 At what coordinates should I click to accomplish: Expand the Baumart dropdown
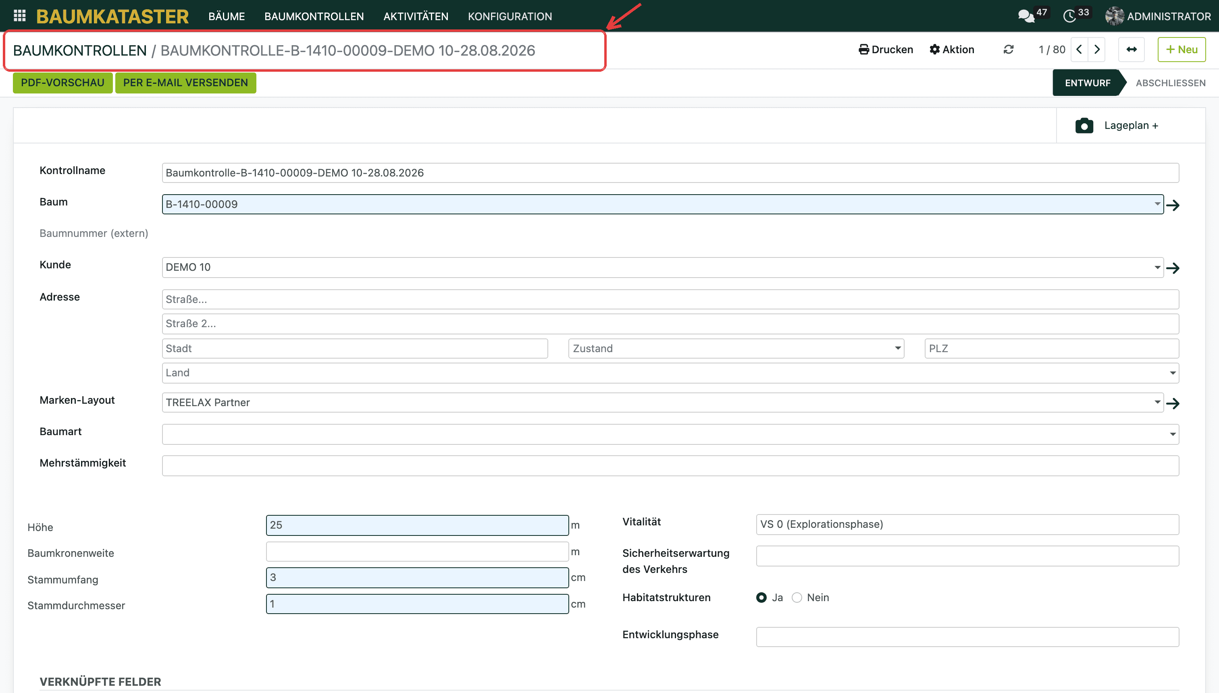[x=1172, y=434]
